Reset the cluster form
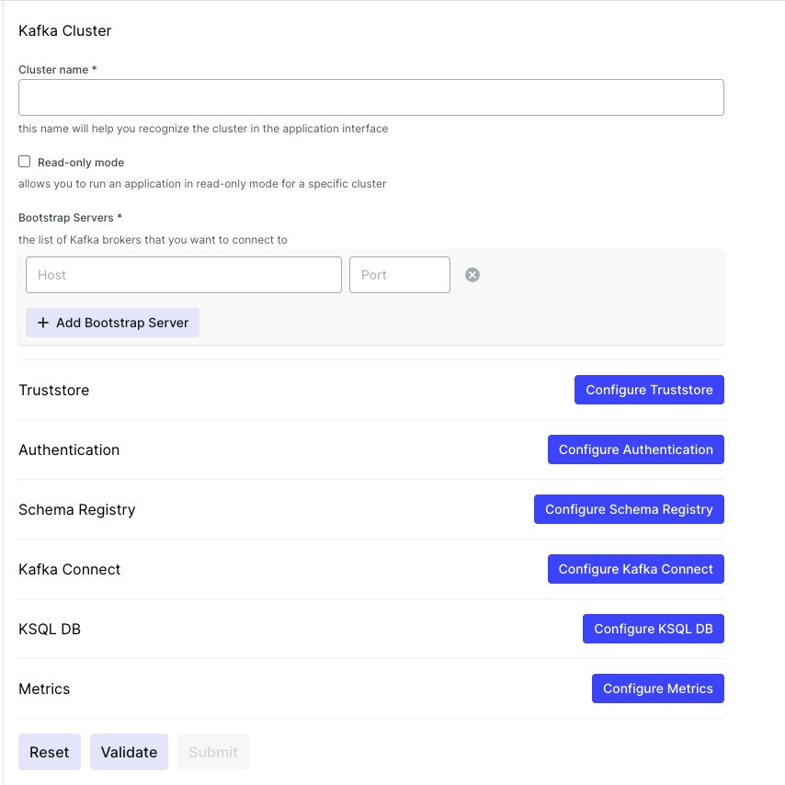This screenshot has height=785, width=785. (x=50, y=752)
